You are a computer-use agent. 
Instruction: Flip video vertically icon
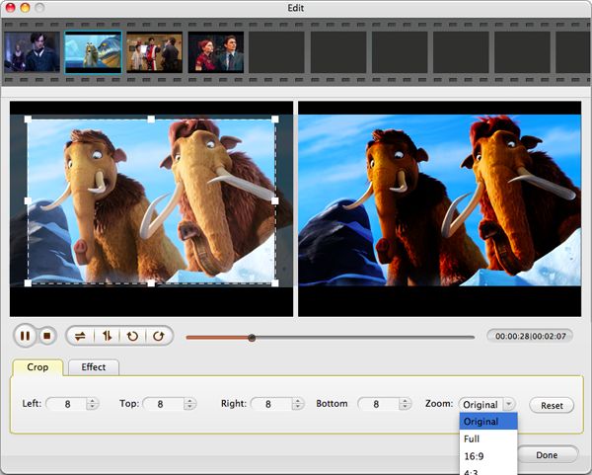pos(107,336)
